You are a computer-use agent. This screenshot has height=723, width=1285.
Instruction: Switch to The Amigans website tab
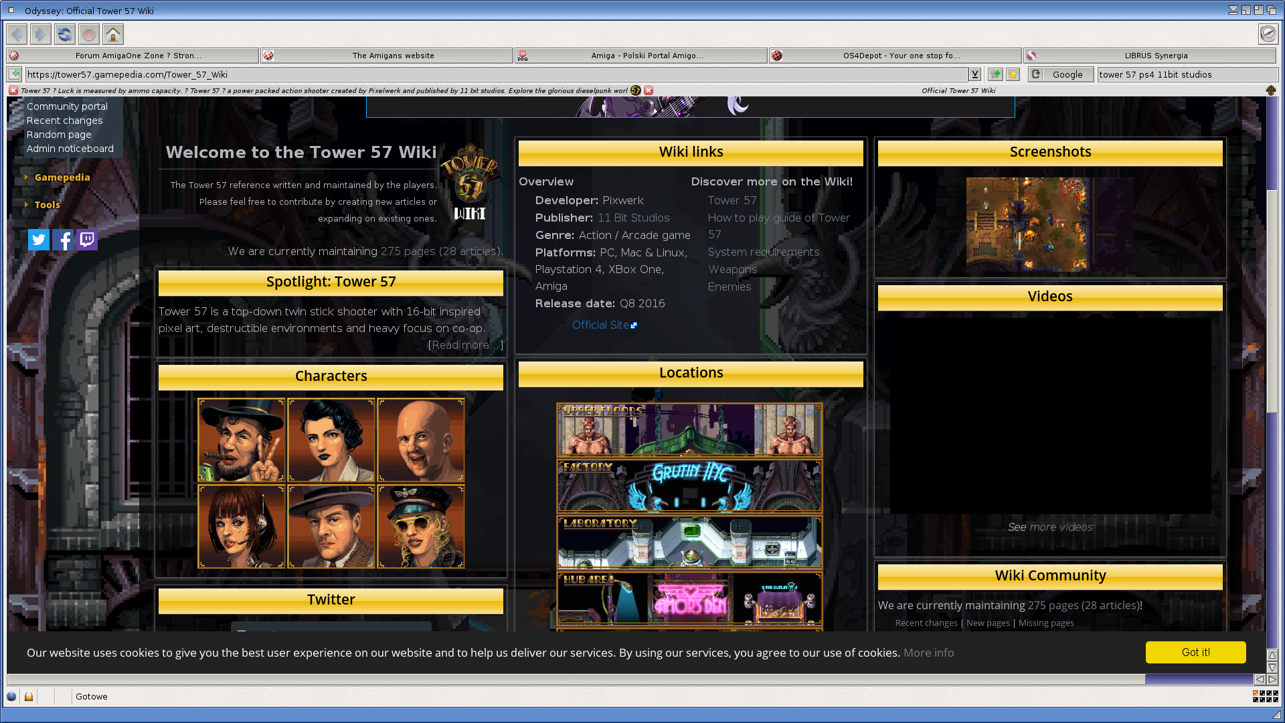click(x=387, y=56)
